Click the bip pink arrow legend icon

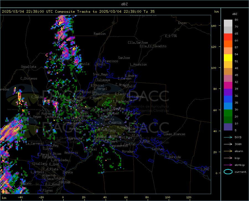click(228, 158)
